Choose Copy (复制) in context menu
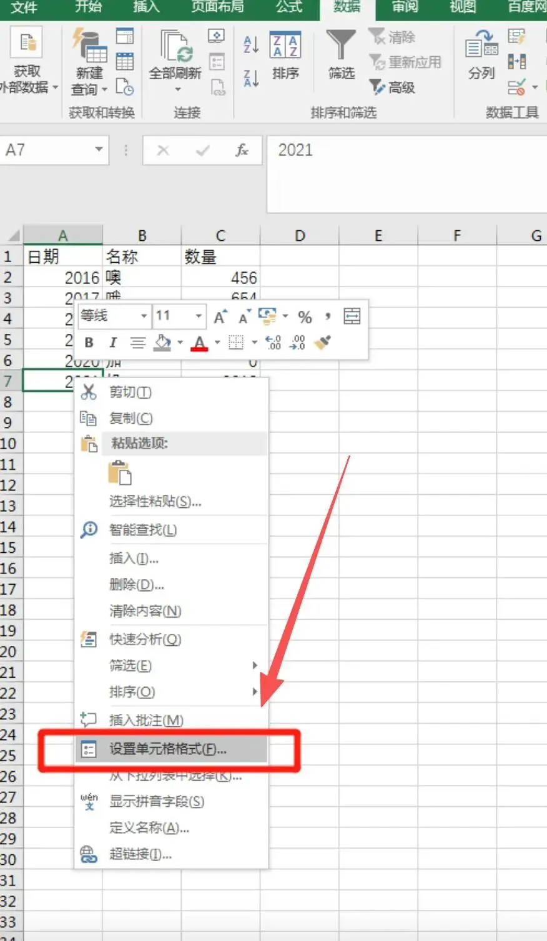Screen dimensions: 547x941 point(171,418)
